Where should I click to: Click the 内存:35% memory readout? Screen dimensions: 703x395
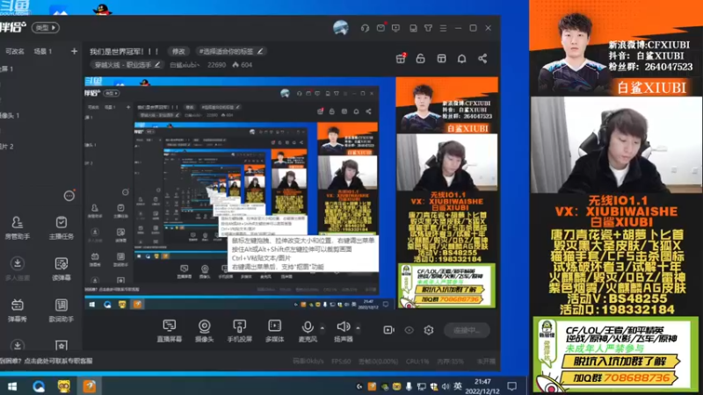450,362
